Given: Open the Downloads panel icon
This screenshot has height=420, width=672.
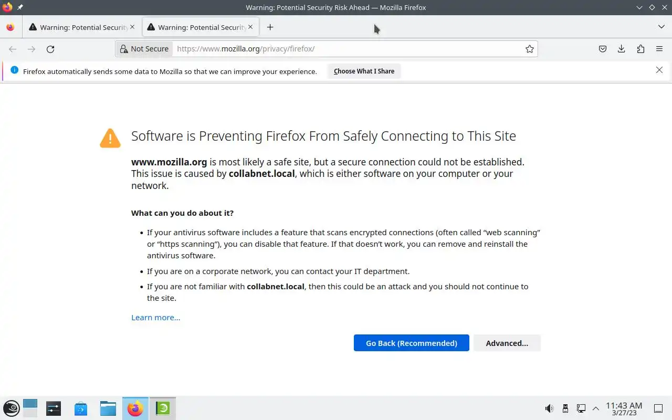Looking at the screenshot, I should point(622,49).
